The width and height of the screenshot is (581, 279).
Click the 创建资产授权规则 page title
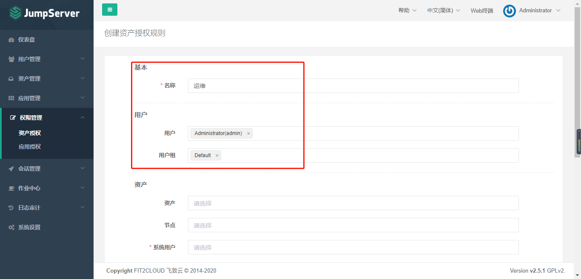pos(135,33)
